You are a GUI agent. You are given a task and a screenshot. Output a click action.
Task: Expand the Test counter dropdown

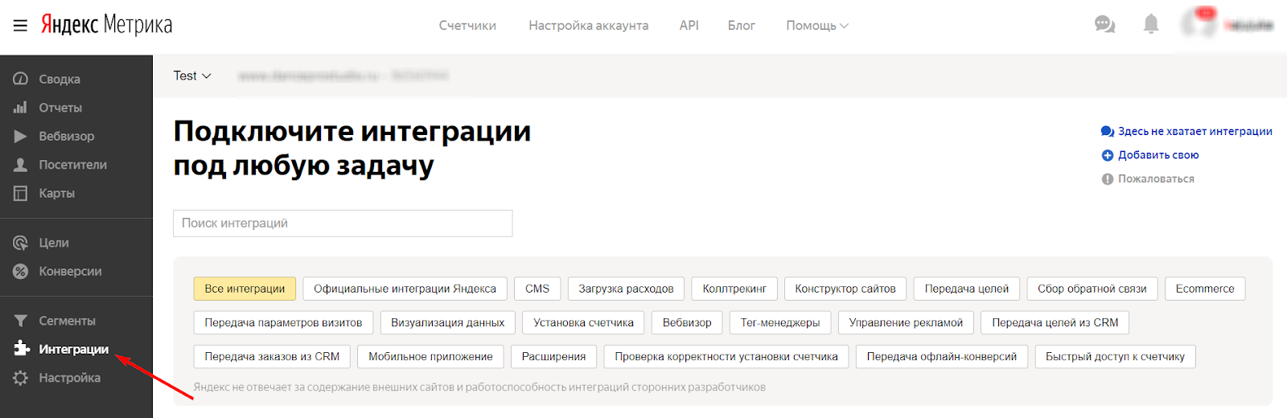[192, 76]
